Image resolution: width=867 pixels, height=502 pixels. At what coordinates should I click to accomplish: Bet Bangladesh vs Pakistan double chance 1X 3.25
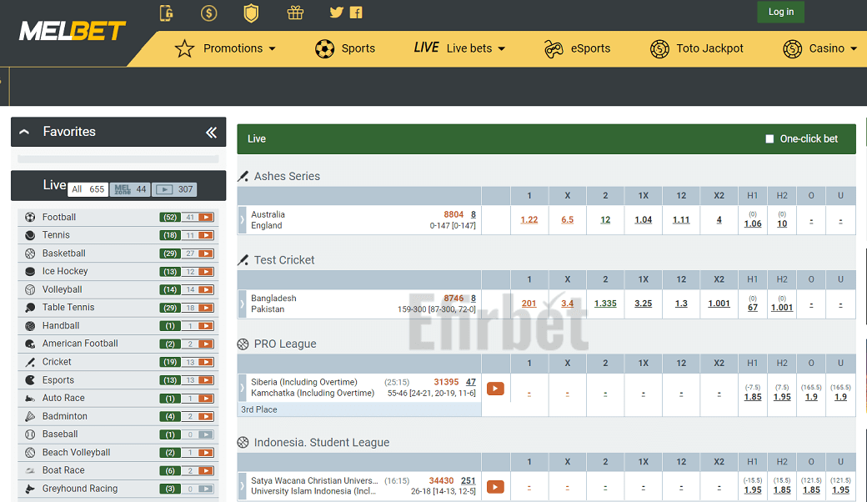pos(643,304)
